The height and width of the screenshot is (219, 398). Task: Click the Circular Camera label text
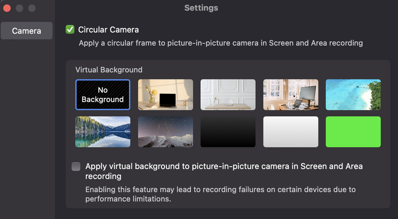click(x=108, y=30)
